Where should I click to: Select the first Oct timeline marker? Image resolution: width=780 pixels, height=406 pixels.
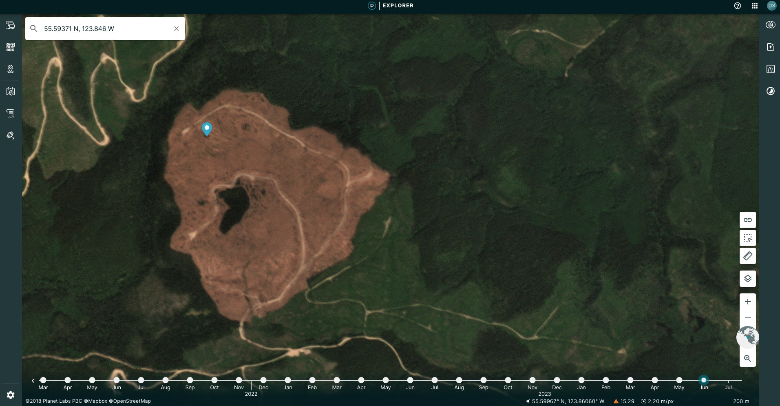click(x=214, y=380)
